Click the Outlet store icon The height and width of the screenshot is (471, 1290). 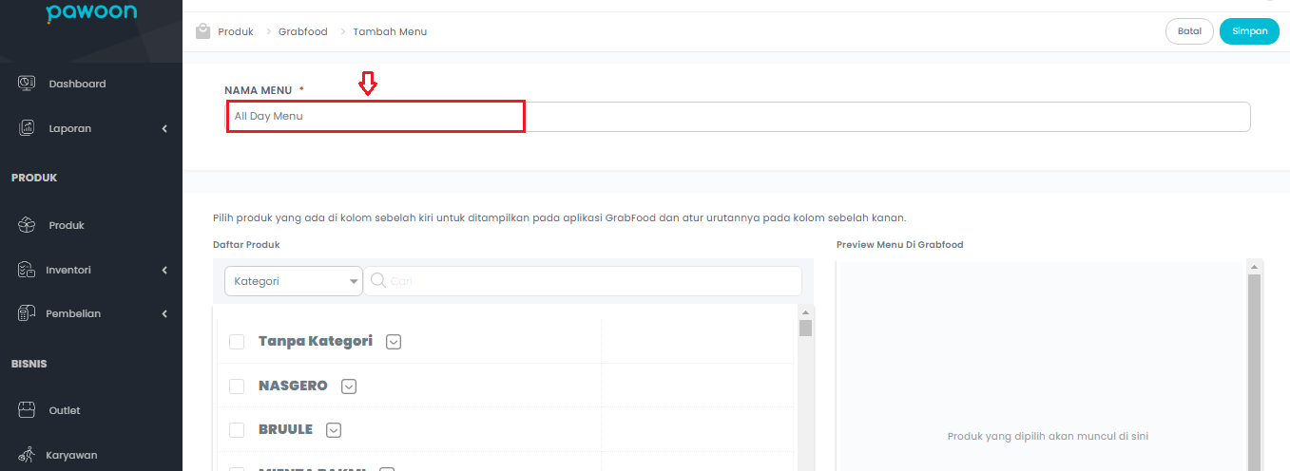coord(27,410)
